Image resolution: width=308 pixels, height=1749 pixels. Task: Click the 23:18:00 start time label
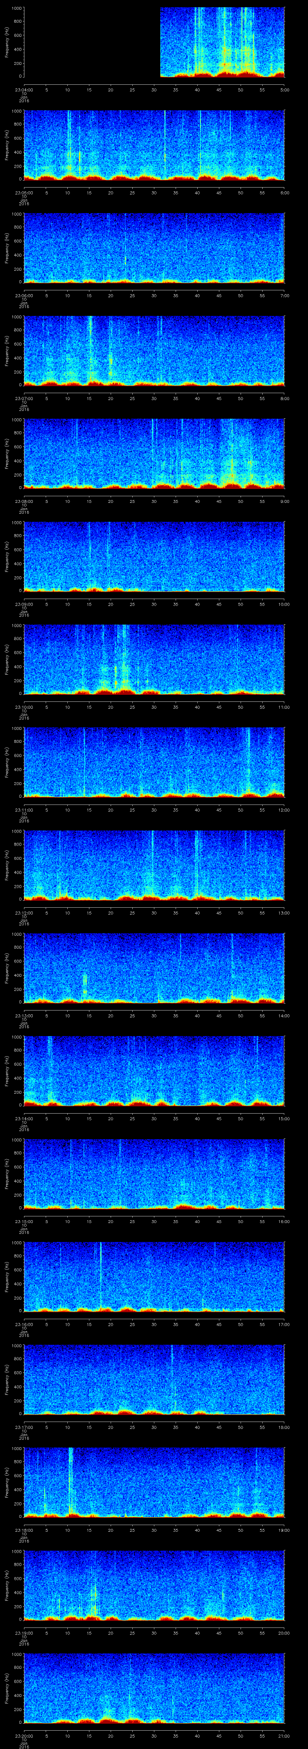click(x=24, y=1530)
